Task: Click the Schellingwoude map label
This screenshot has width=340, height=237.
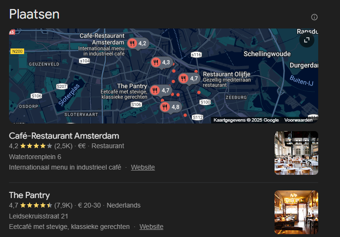Action: (x=267, y=54)
